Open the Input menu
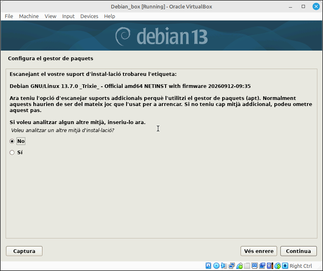The image size is (323, 271). click(68, 16)
